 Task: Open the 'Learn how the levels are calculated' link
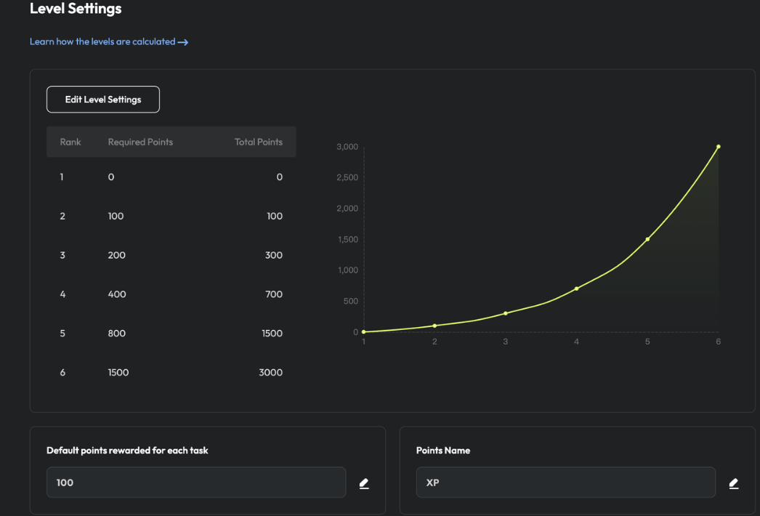pos(102,42)
